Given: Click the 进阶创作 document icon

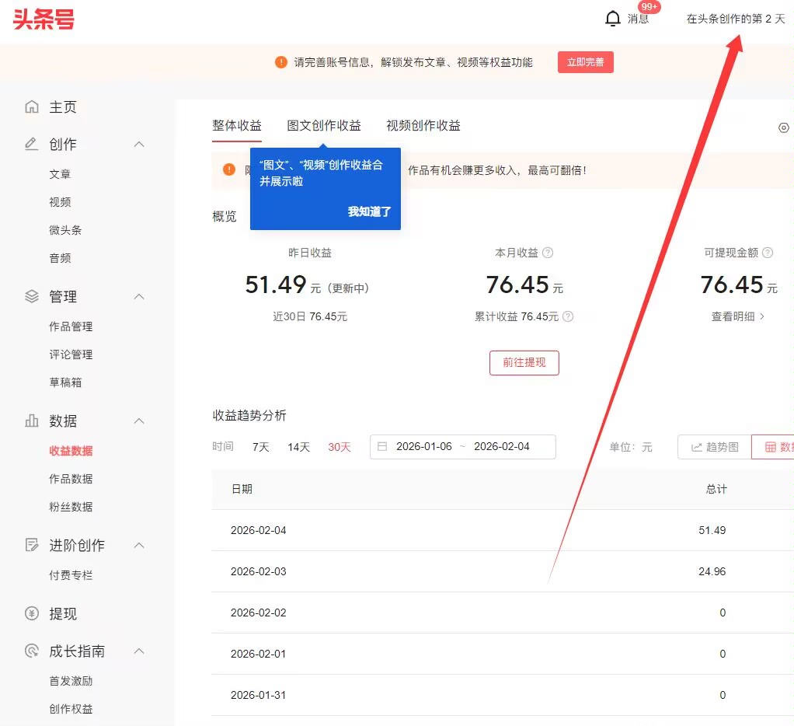Looking at the screenshot, I should pos(30,545).
